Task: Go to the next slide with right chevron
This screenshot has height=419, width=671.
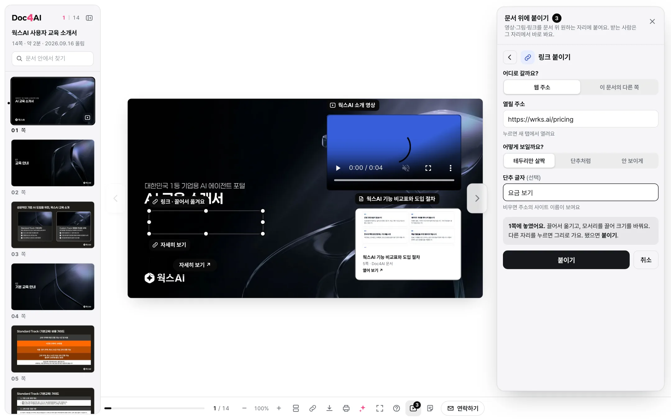Action: [477, 198]
